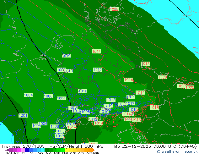Pick the purple legend swatch above 474
Viewport: 199px width, 154px height.
click(11, 150)
